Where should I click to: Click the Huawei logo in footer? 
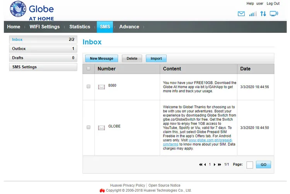tap(102, 191)
